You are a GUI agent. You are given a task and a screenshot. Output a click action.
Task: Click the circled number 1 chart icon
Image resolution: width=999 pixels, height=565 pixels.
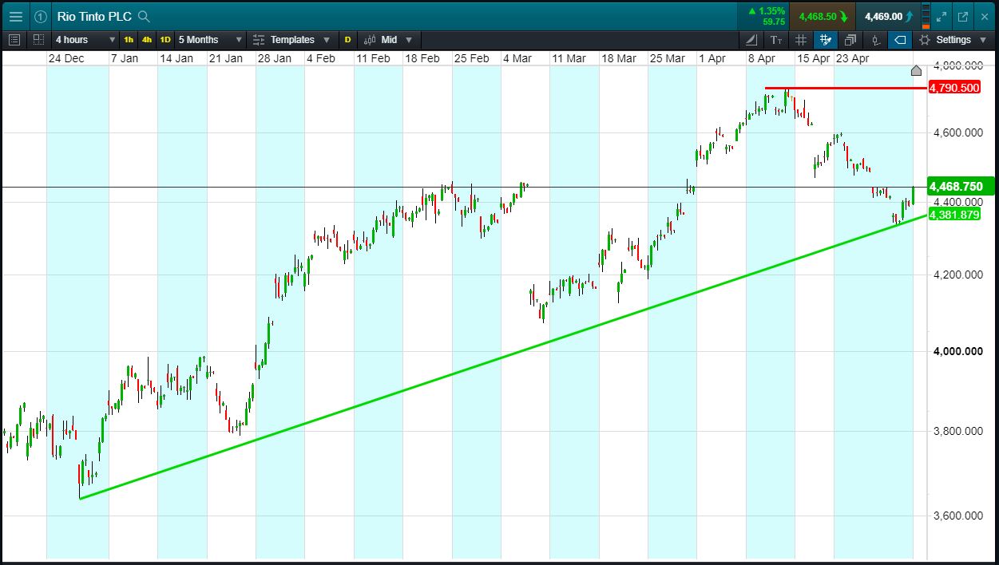tap(41, 17)
